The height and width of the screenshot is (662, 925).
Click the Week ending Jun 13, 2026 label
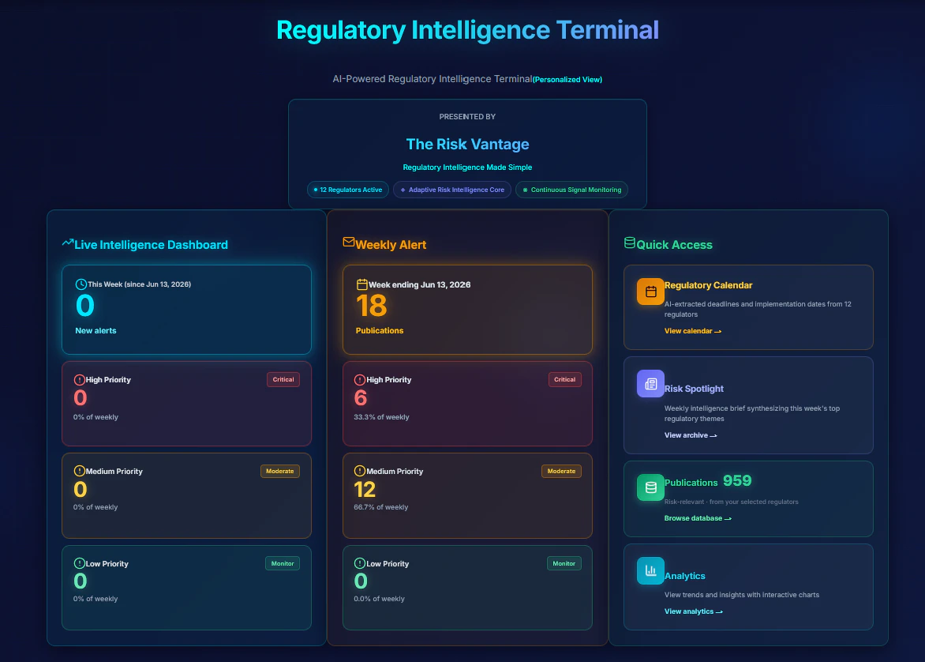[419, 284]
